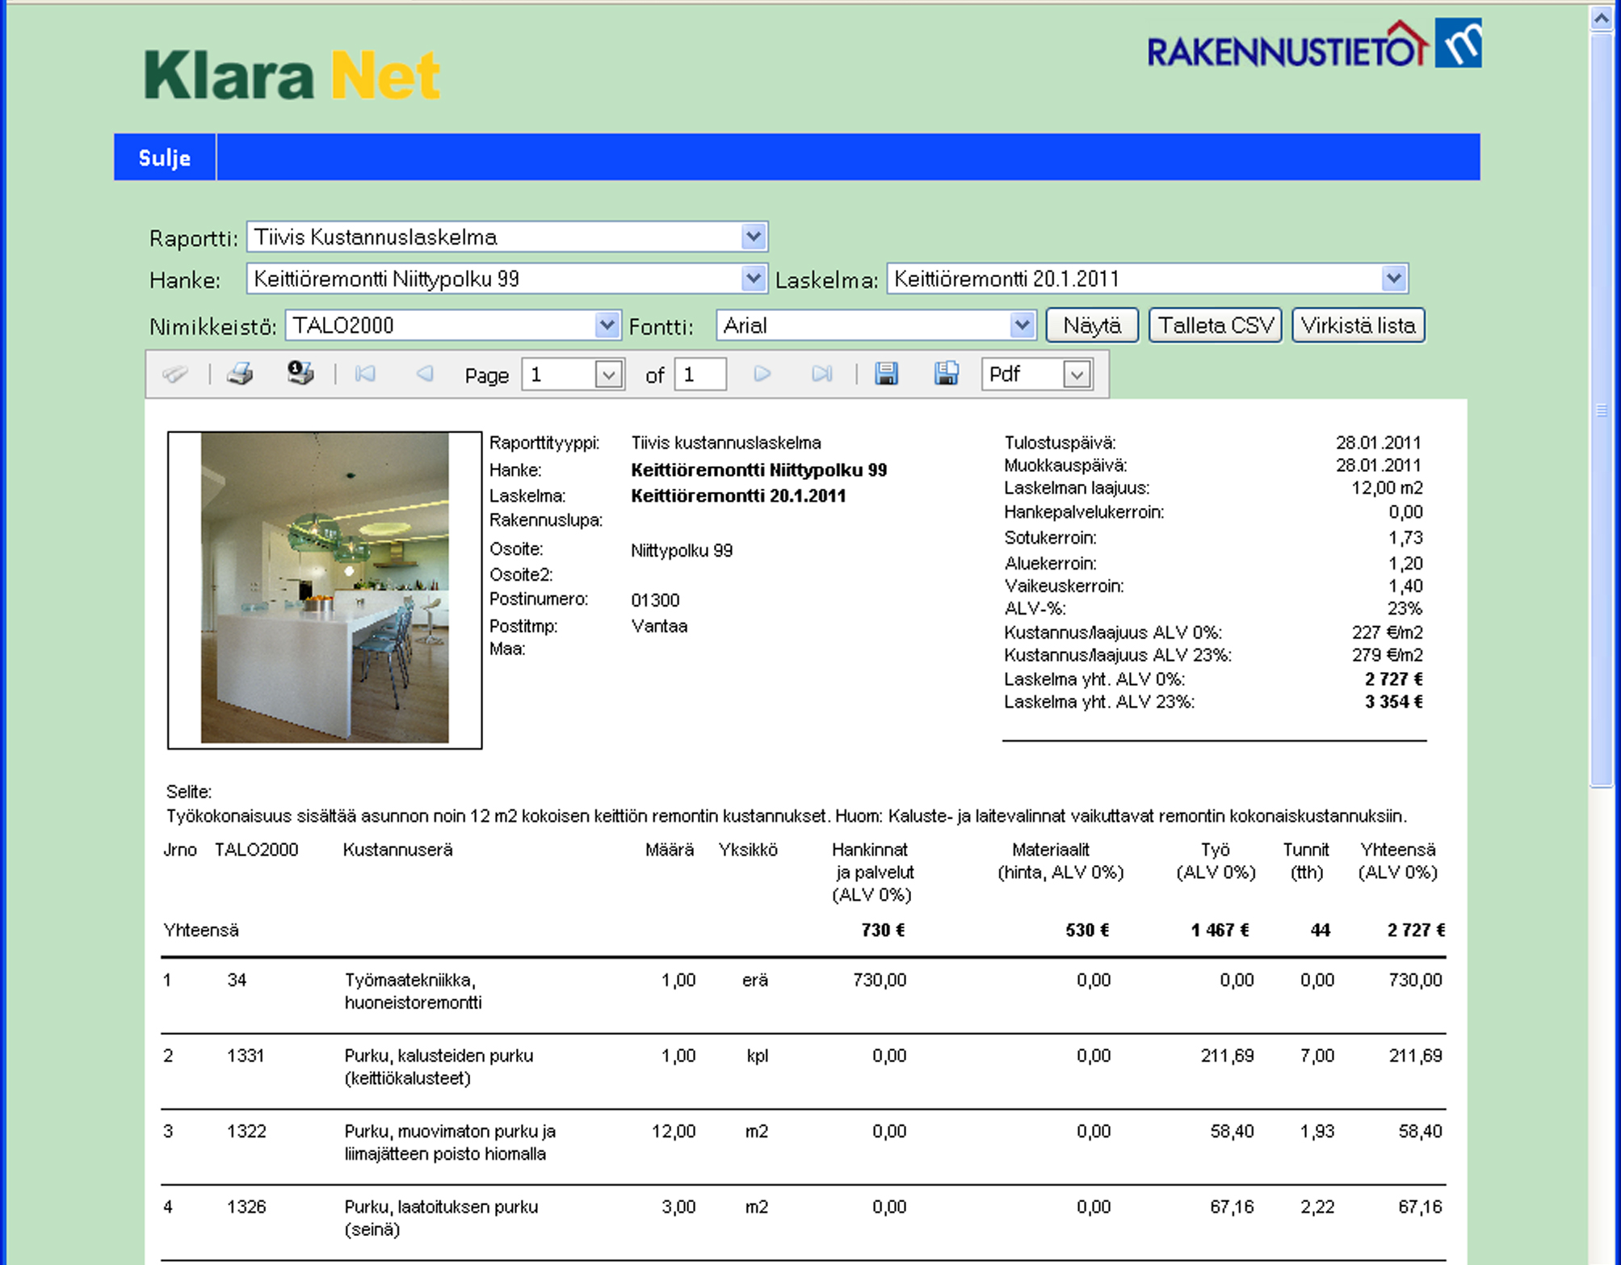The width and height of the screenshot is (1621, 1265).
Task: Click the save-all pages floppy icon
Action: (x=946, y=373)
